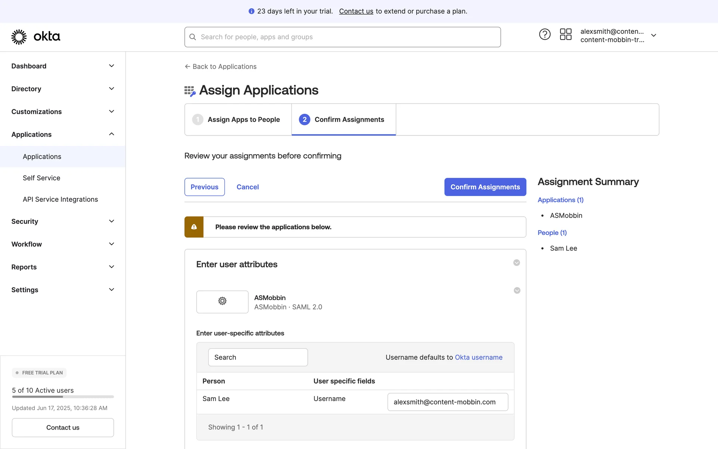Viewport: 718px width, 449px height.
Task: Expand the Security sidebar section
Action: point(111,221)
